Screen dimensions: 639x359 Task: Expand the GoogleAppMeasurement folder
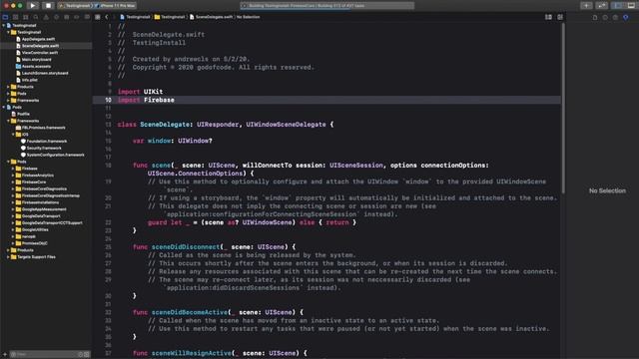(x=13, y=209)
